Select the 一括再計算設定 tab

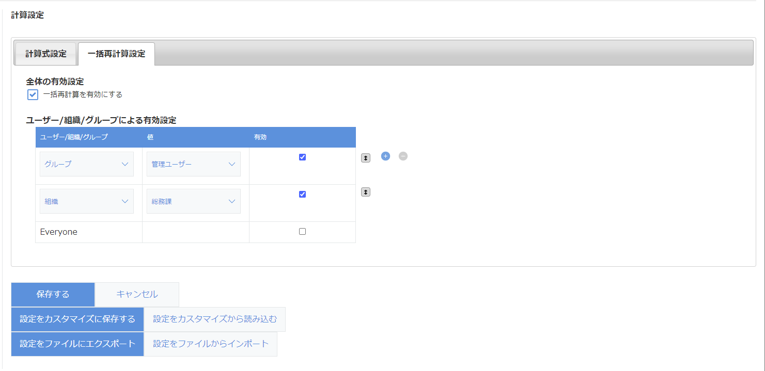point(116,54)
